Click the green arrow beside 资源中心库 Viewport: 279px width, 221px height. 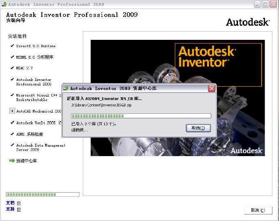[x=12, y=161]
